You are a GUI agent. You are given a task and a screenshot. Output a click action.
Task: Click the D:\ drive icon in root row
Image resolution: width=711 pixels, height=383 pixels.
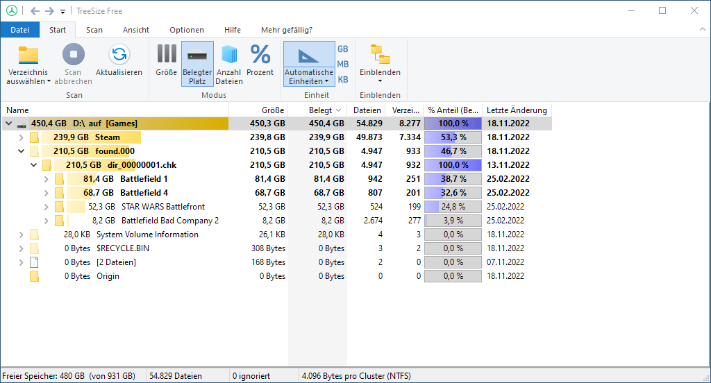[x=22, y=124]
